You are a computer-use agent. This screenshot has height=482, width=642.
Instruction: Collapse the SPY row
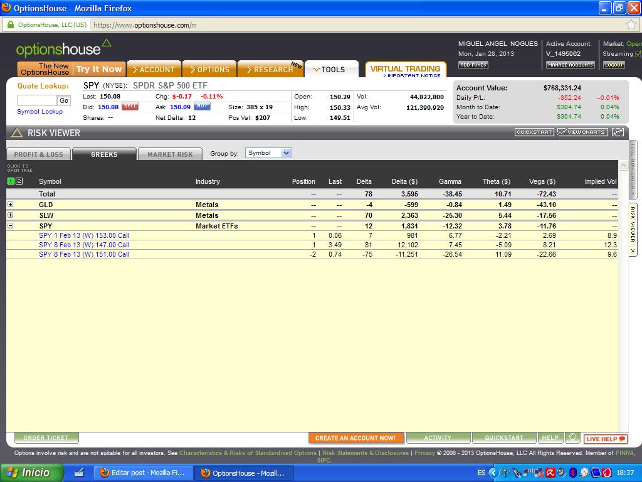[10, 225]
